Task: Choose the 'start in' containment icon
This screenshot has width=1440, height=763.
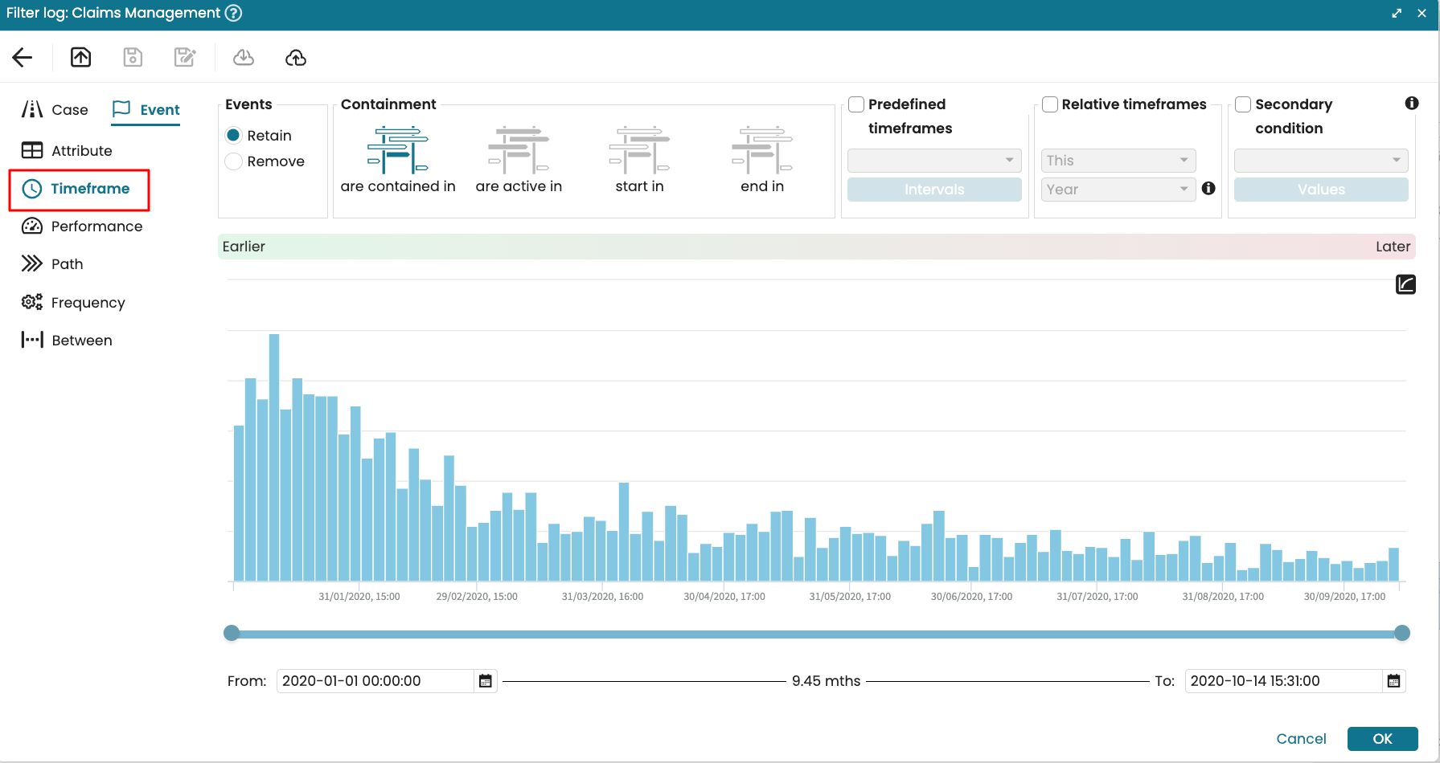Action: (639, 150)
